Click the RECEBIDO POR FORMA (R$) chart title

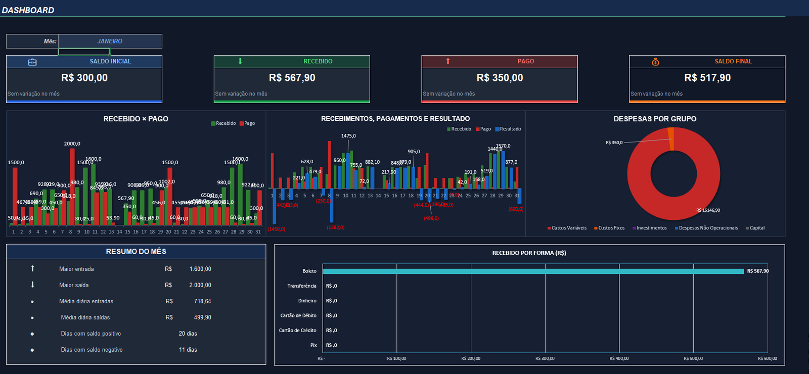coord(529,253)
